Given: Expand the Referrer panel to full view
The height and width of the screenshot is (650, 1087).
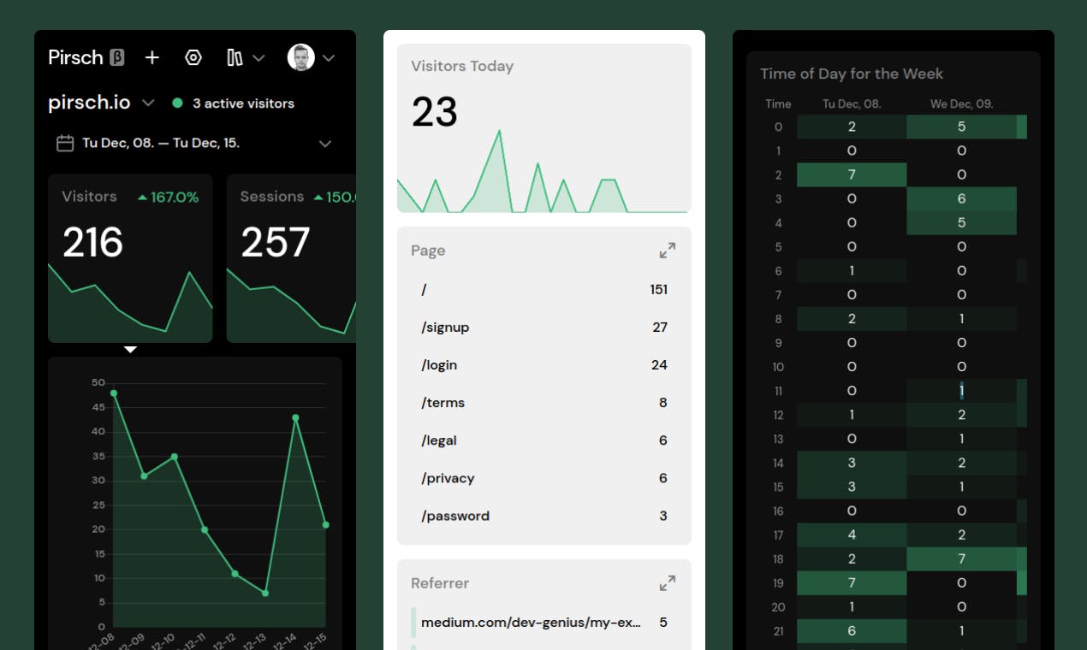Looking at the screenshot, I should (668, 583).
